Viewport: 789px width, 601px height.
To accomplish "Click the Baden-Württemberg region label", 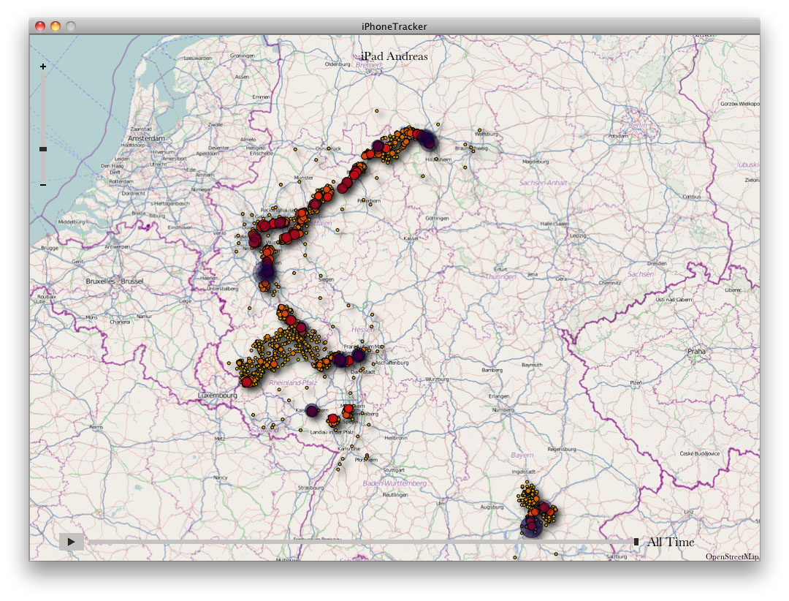I will (394, 483).
